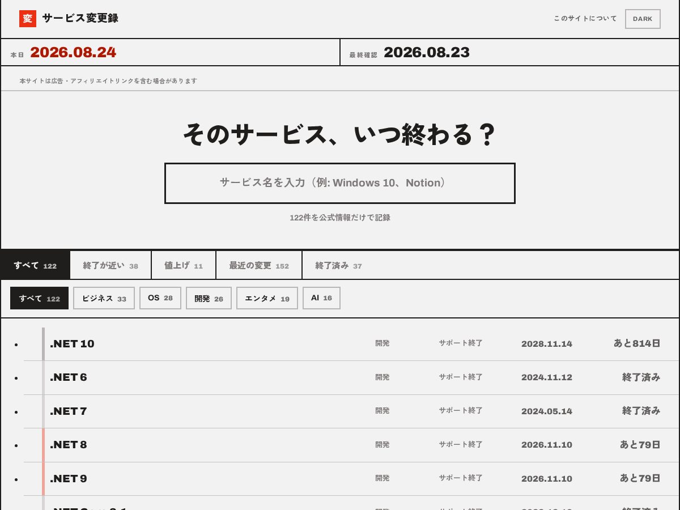Switch to the 値上げ tab

pos(184,265)
